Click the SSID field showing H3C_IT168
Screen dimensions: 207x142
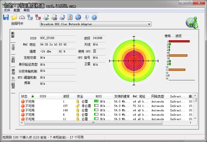click(58, 38)
